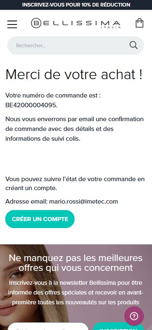Go to homepage via Bellissima Italia logo
Image resolution: width=152 pixels, height=330 pixels.
pos(76,23)
